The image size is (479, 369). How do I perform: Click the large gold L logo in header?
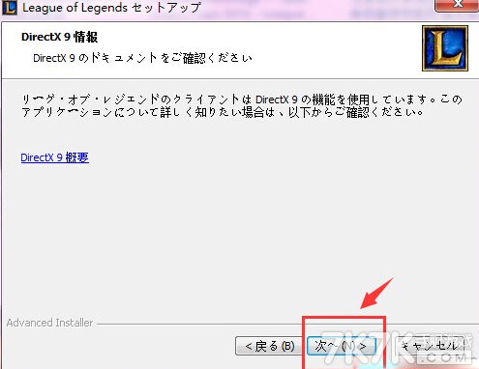(445, 48)
